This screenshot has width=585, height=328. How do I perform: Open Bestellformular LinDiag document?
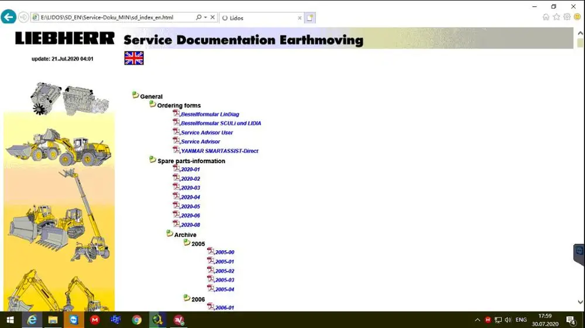point(210,115)
